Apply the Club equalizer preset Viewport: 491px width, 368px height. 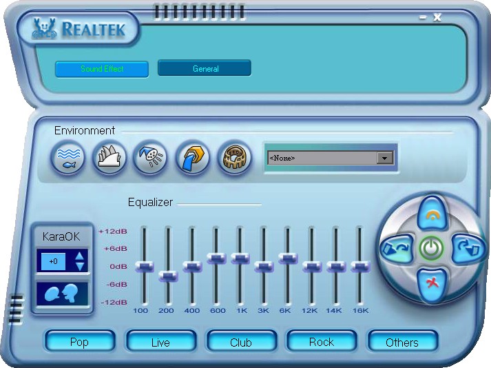pos(241,342)
